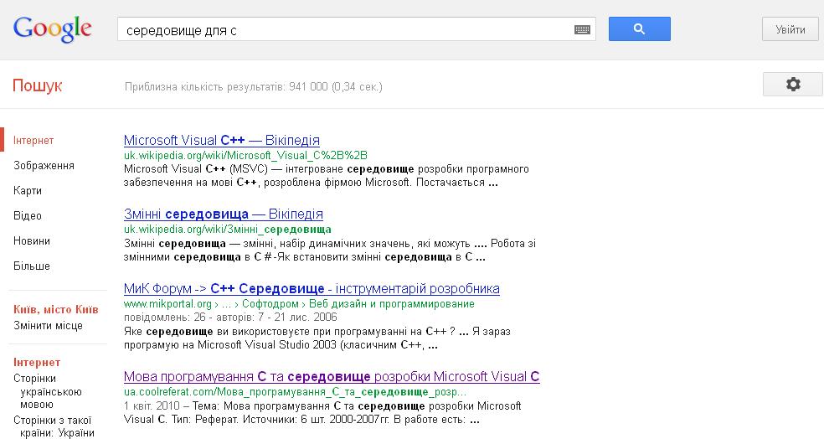Click Змінити місце location link
Image resolution: width=824 pixels, height=439 pixels.
pos(48,325)
